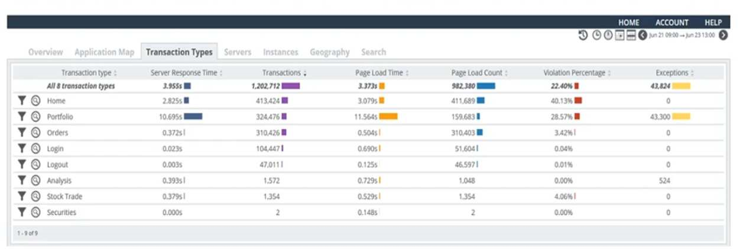Open HELP from the top bar

pyautogui.click(x=713, y=22)
